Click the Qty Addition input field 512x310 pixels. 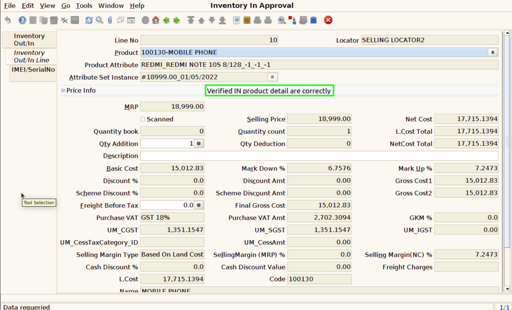click(167, 143)
